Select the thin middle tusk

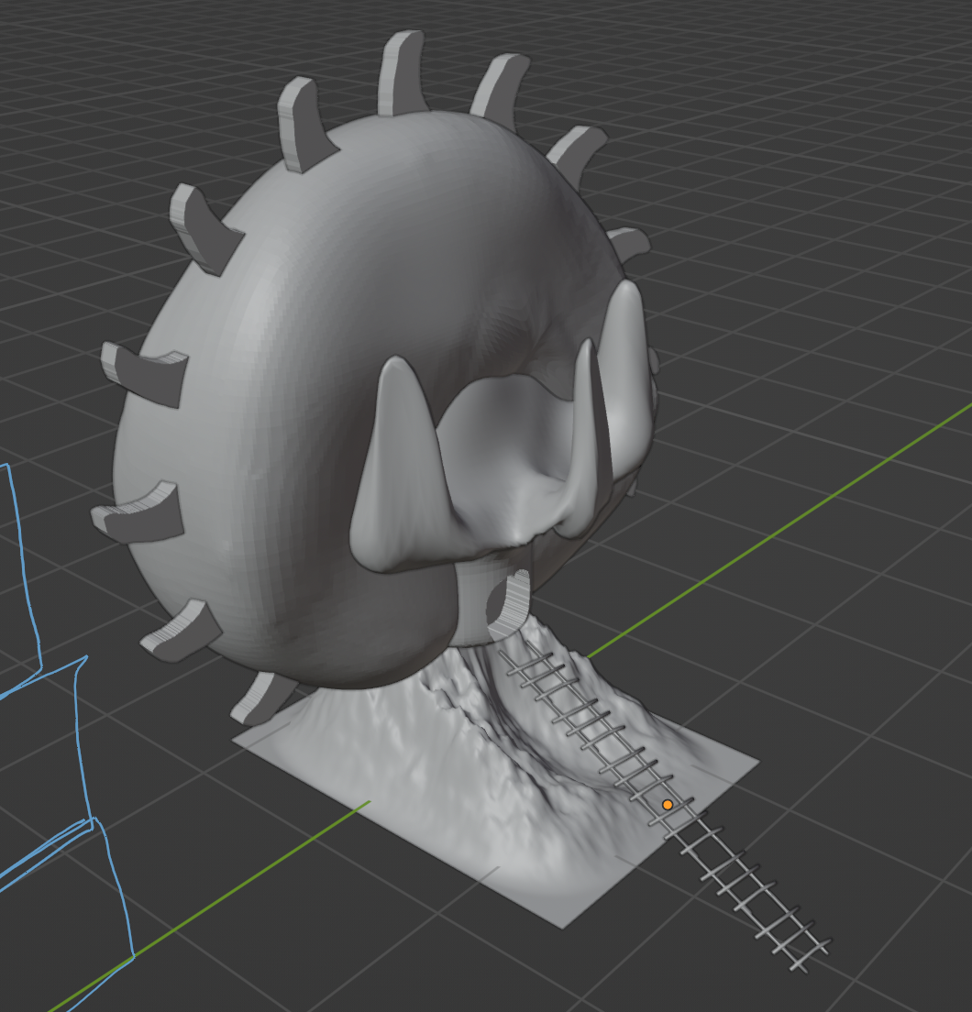click(585, 431)
